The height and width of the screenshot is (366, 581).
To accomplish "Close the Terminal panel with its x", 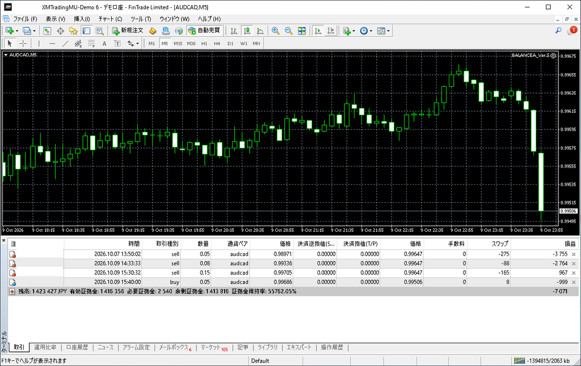I will coord(4,241).
